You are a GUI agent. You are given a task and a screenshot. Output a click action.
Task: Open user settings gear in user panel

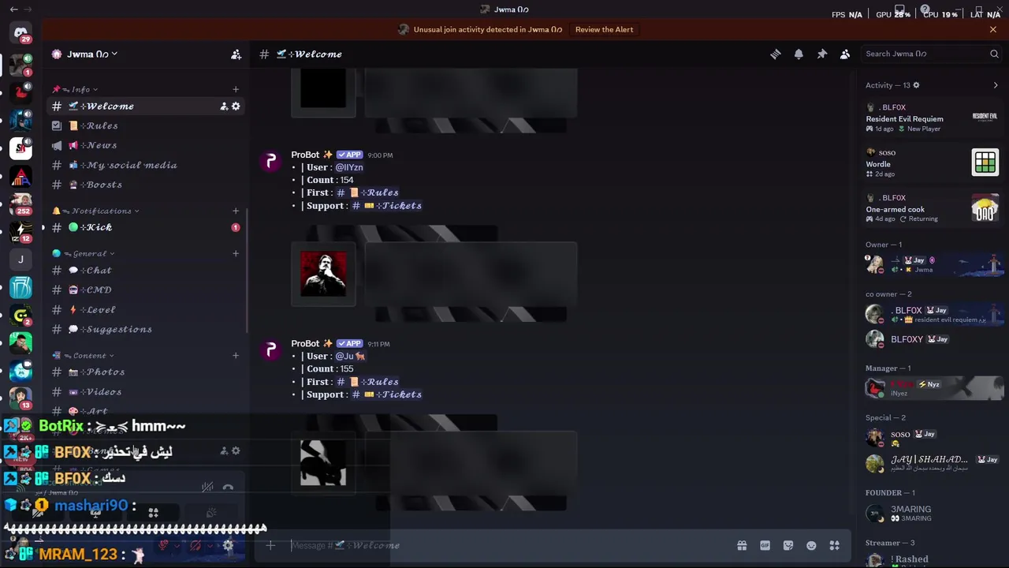point(228,545)
